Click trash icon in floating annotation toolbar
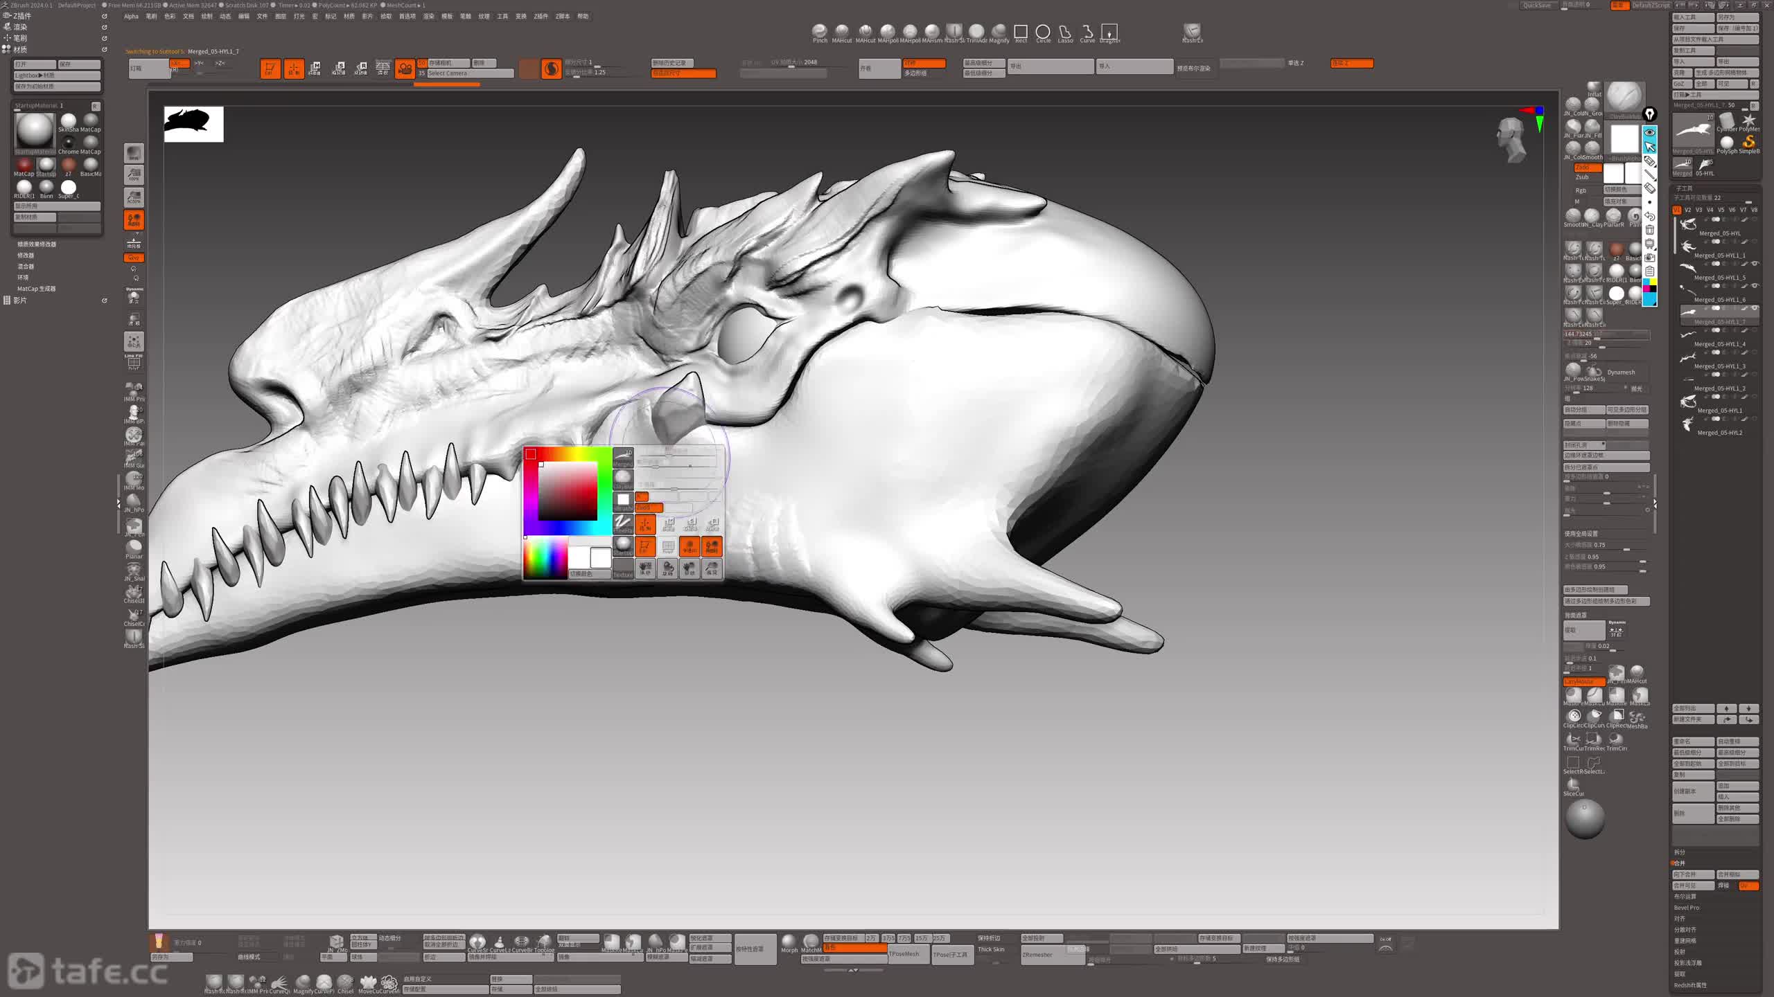 1650,230
